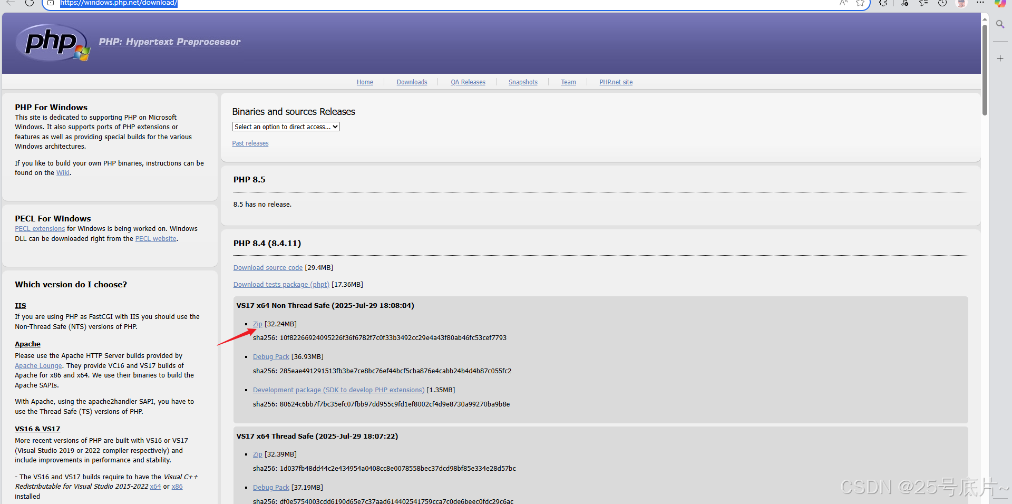Click the sha256 hash starting 80624c6b
This screenshot has height=504, width=1012.
[x=395, y=404]
